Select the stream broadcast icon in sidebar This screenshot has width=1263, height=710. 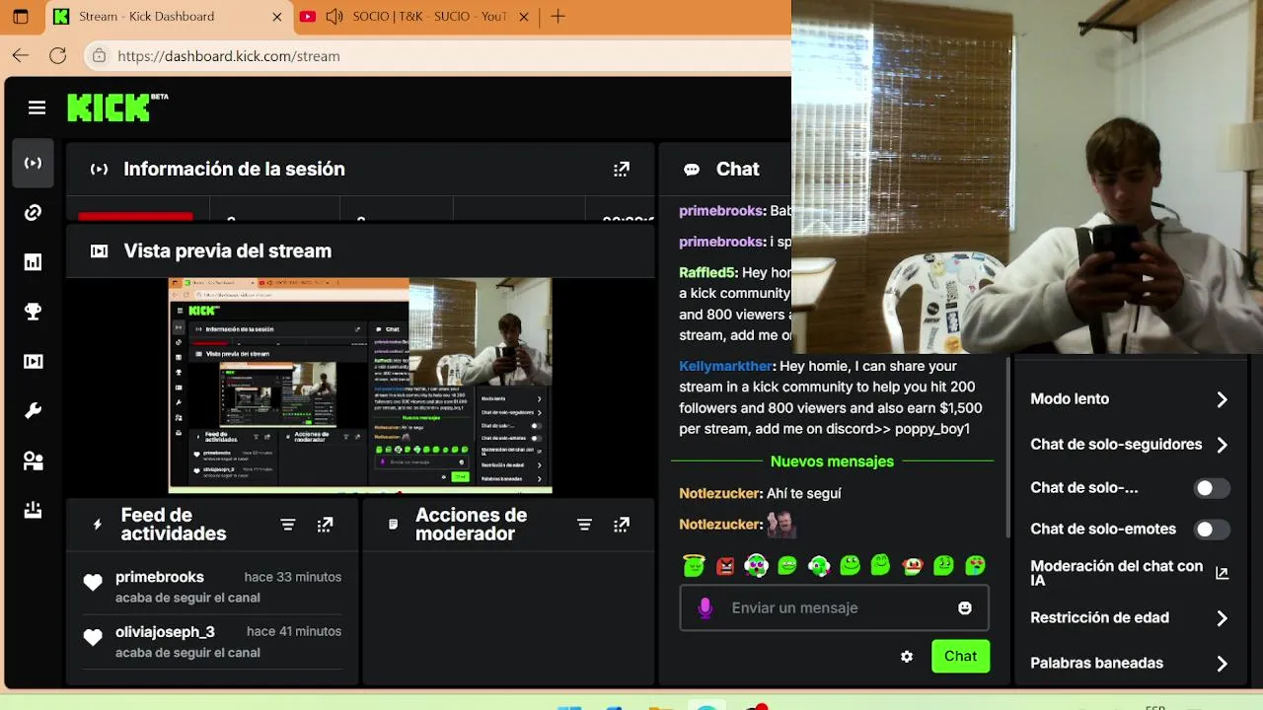tap(33, 163)
